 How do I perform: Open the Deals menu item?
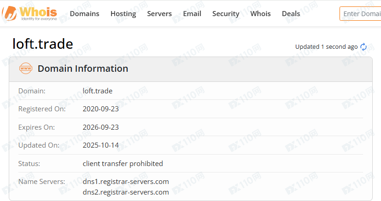click(291, 14)
